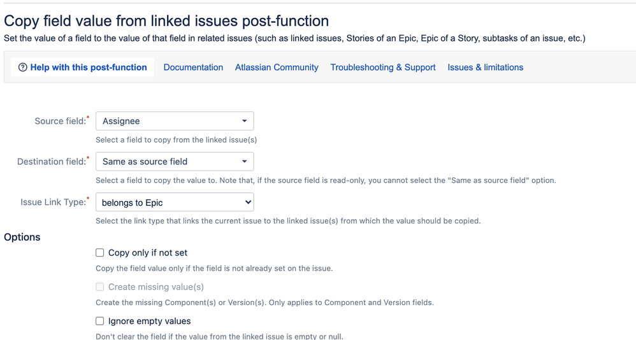The width and height of the screenshot is (636, 340).
Task: Open the Atlassian Community link
Action: point(277,67)
